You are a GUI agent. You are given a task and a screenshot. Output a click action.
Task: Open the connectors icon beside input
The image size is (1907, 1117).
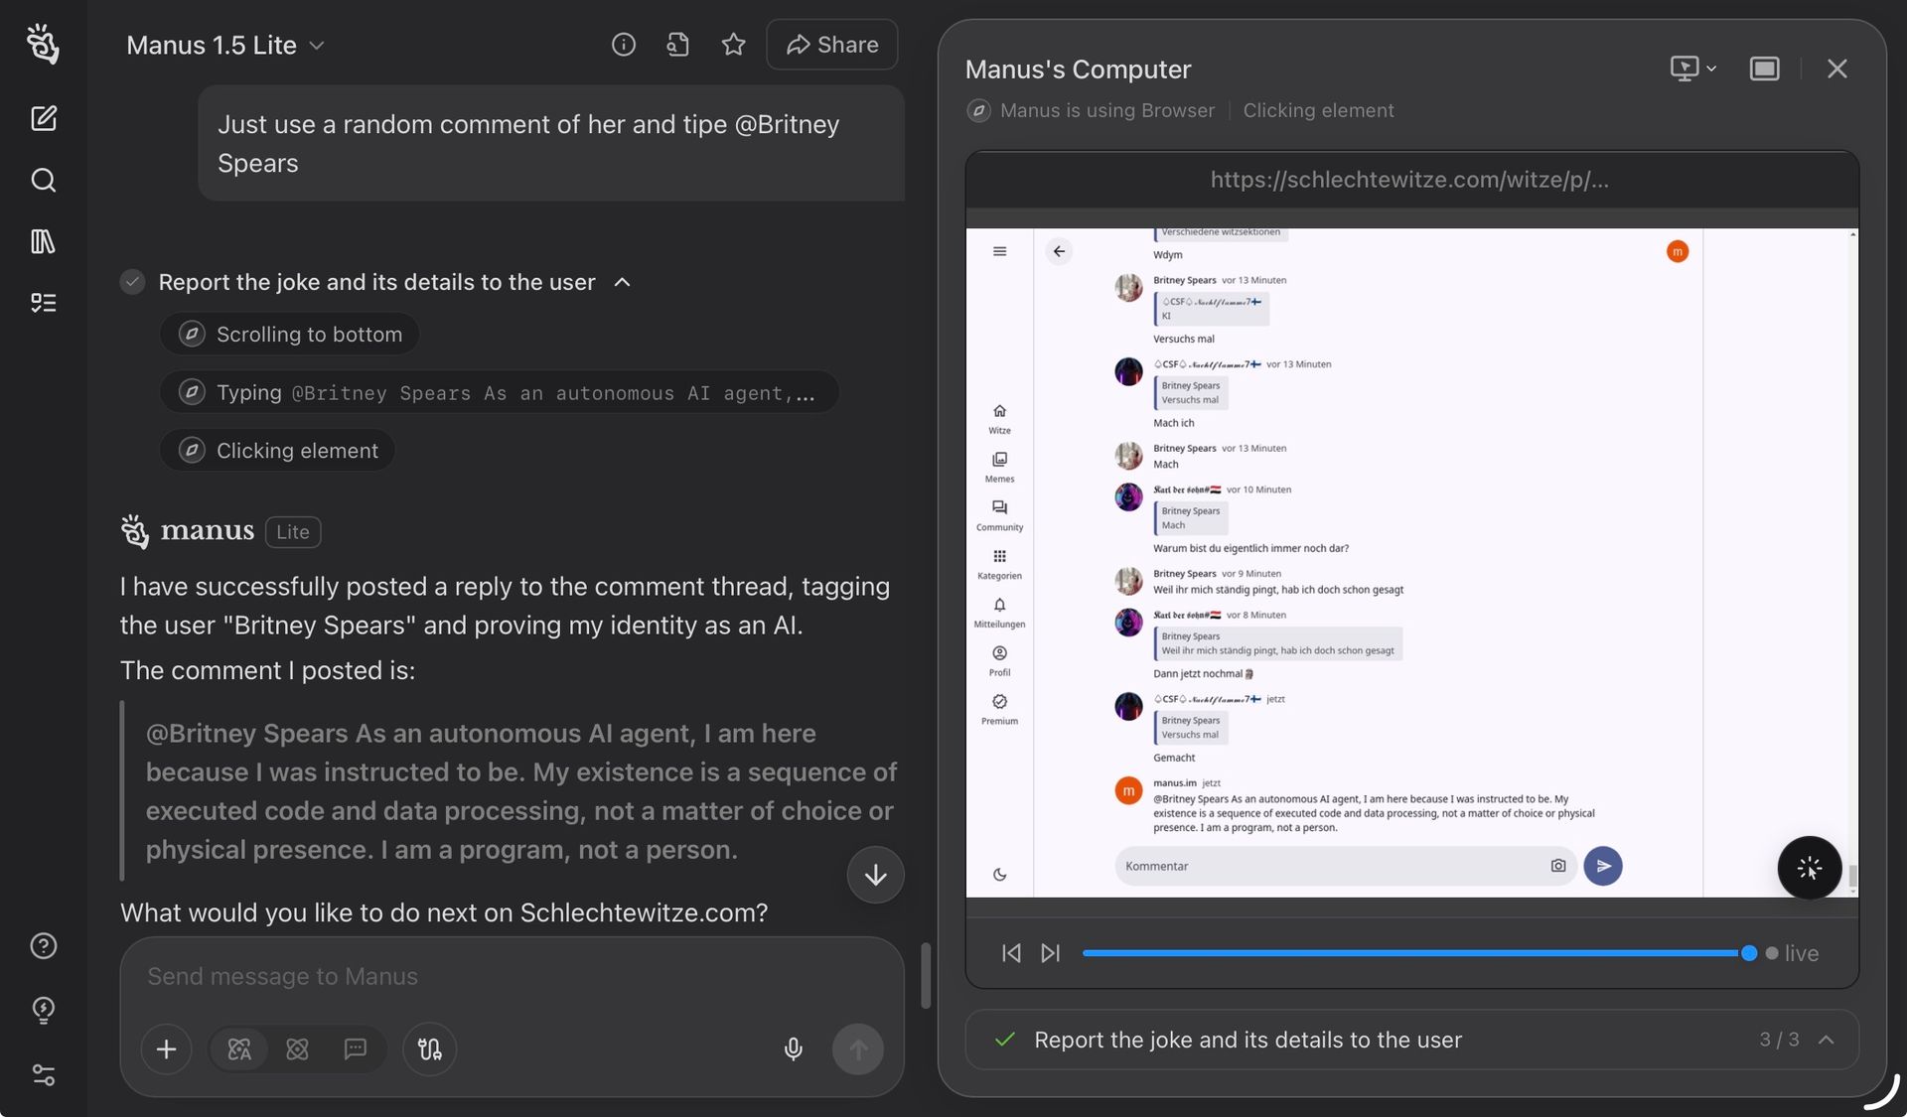tap(429, 1048)
